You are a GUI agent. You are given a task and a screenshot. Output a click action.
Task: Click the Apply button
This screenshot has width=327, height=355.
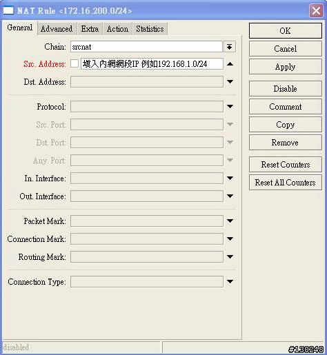click(286, 67)
